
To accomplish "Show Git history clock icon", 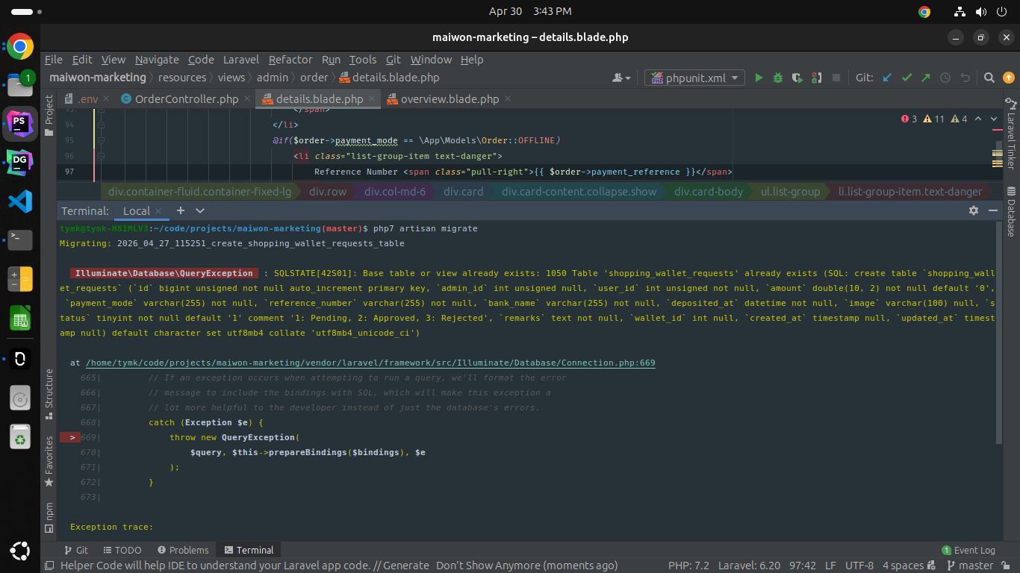I will point(945,78).
